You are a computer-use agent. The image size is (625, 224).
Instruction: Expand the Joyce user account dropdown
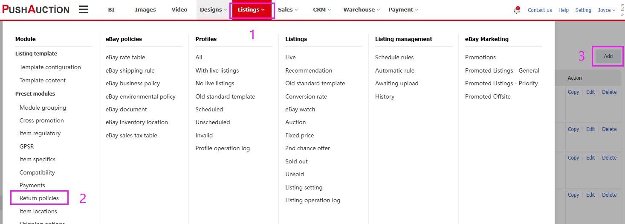606,10
